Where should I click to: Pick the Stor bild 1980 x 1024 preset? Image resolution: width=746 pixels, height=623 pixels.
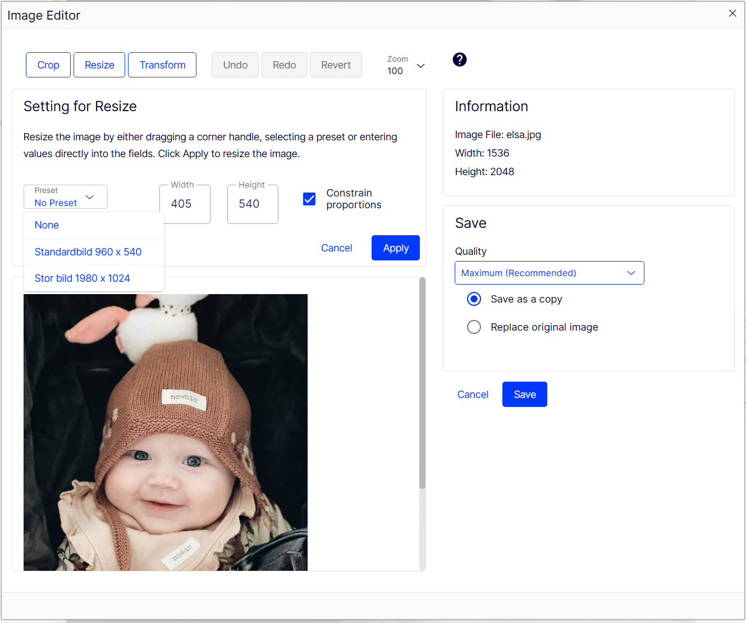pos(83,278)
